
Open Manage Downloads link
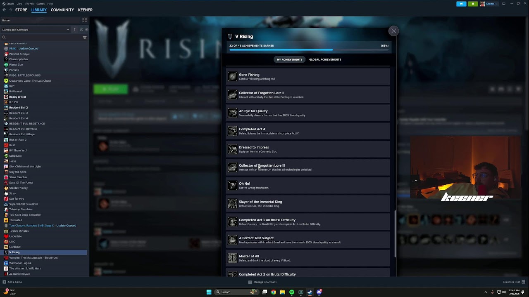click(262, 282)
